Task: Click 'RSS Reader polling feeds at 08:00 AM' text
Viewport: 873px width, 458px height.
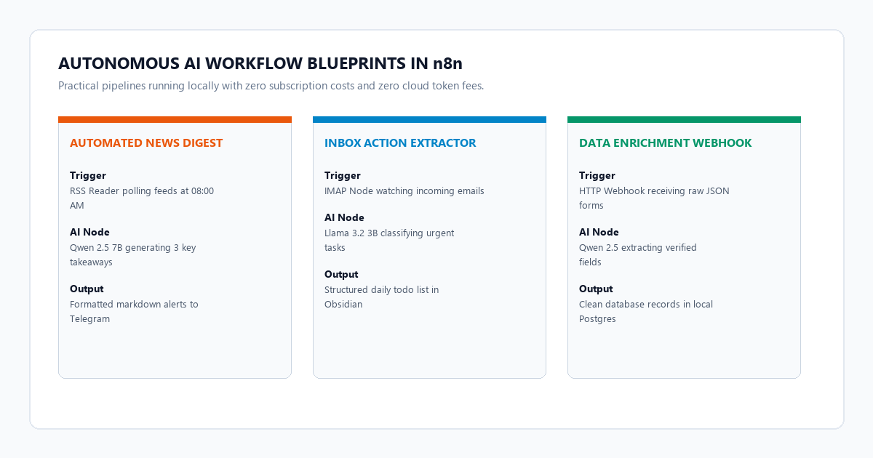Action: click(x=142, y=198)
